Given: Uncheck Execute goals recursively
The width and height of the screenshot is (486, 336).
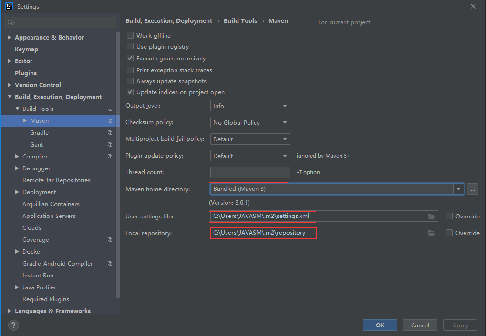Looking at the screenshot, I should point(130,58).
